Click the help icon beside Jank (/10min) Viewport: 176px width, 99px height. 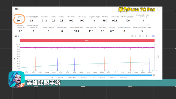(24, 27)
